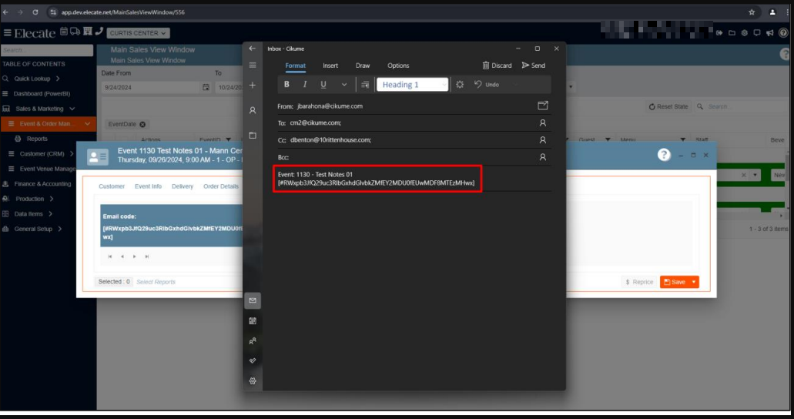Click the Date From input field
The height and width of the screenshot is (419, 794).
150,88
